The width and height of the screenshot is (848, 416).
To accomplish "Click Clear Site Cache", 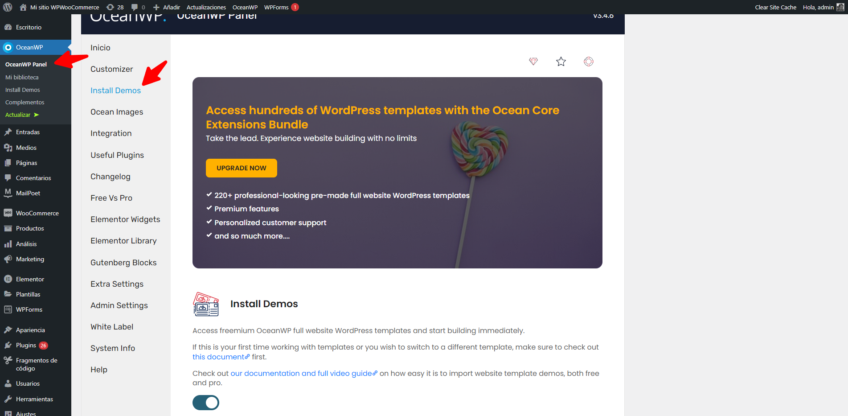I will 775,7.
